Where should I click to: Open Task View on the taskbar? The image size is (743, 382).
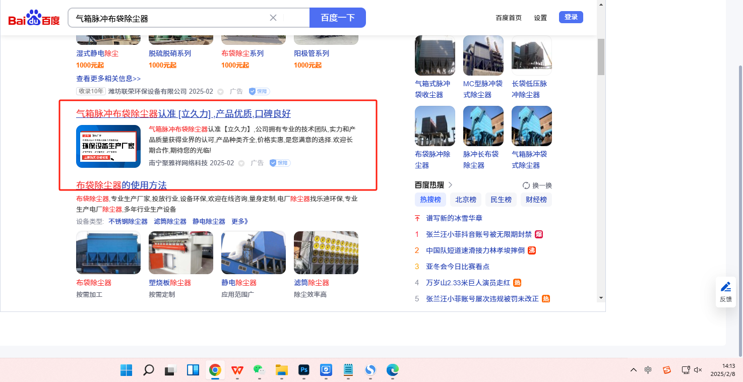[x=170, y=370]
